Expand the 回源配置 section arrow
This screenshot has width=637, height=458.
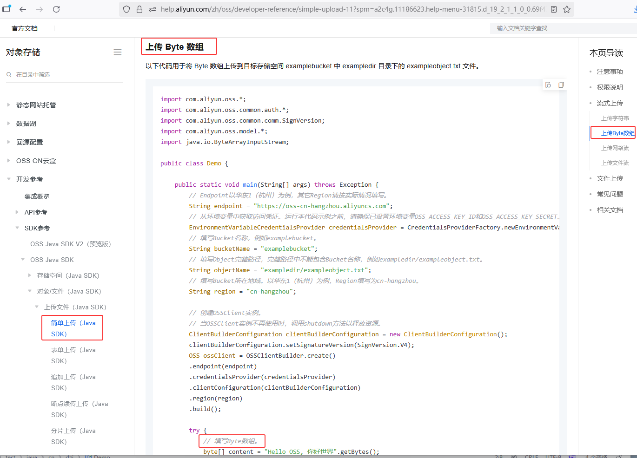point(9,142)
